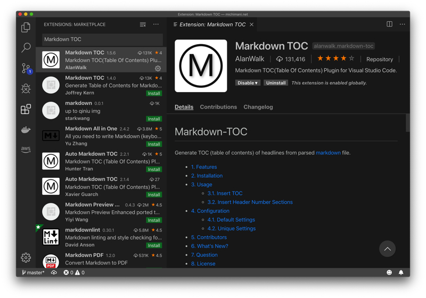Open the Disable dropdown button
The width and height of the screenshot is (426, 298).
coord(248,83)
